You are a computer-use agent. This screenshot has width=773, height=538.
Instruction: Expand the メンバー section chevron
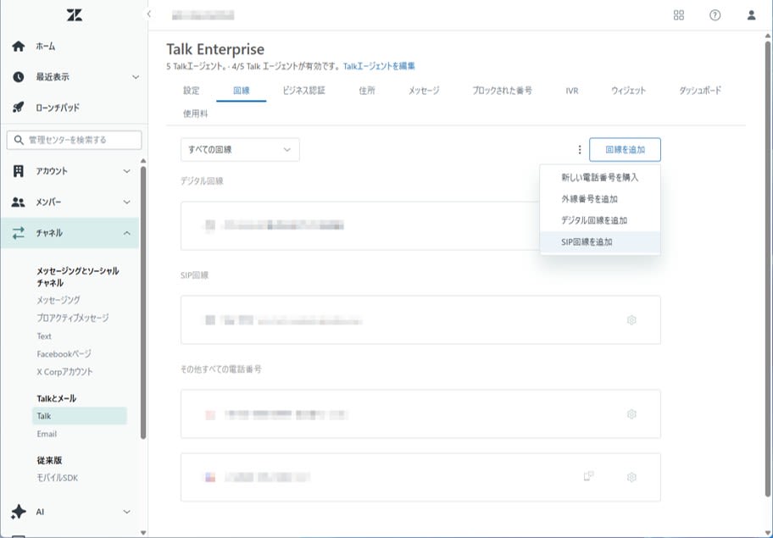coord(126,202)
